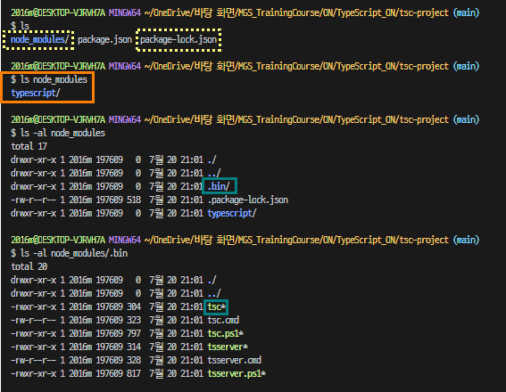The height and width of the screenshot is (392, 506).
Task: Click file size 323 in tsc.cmd row
Action: (x=134, y=320)
